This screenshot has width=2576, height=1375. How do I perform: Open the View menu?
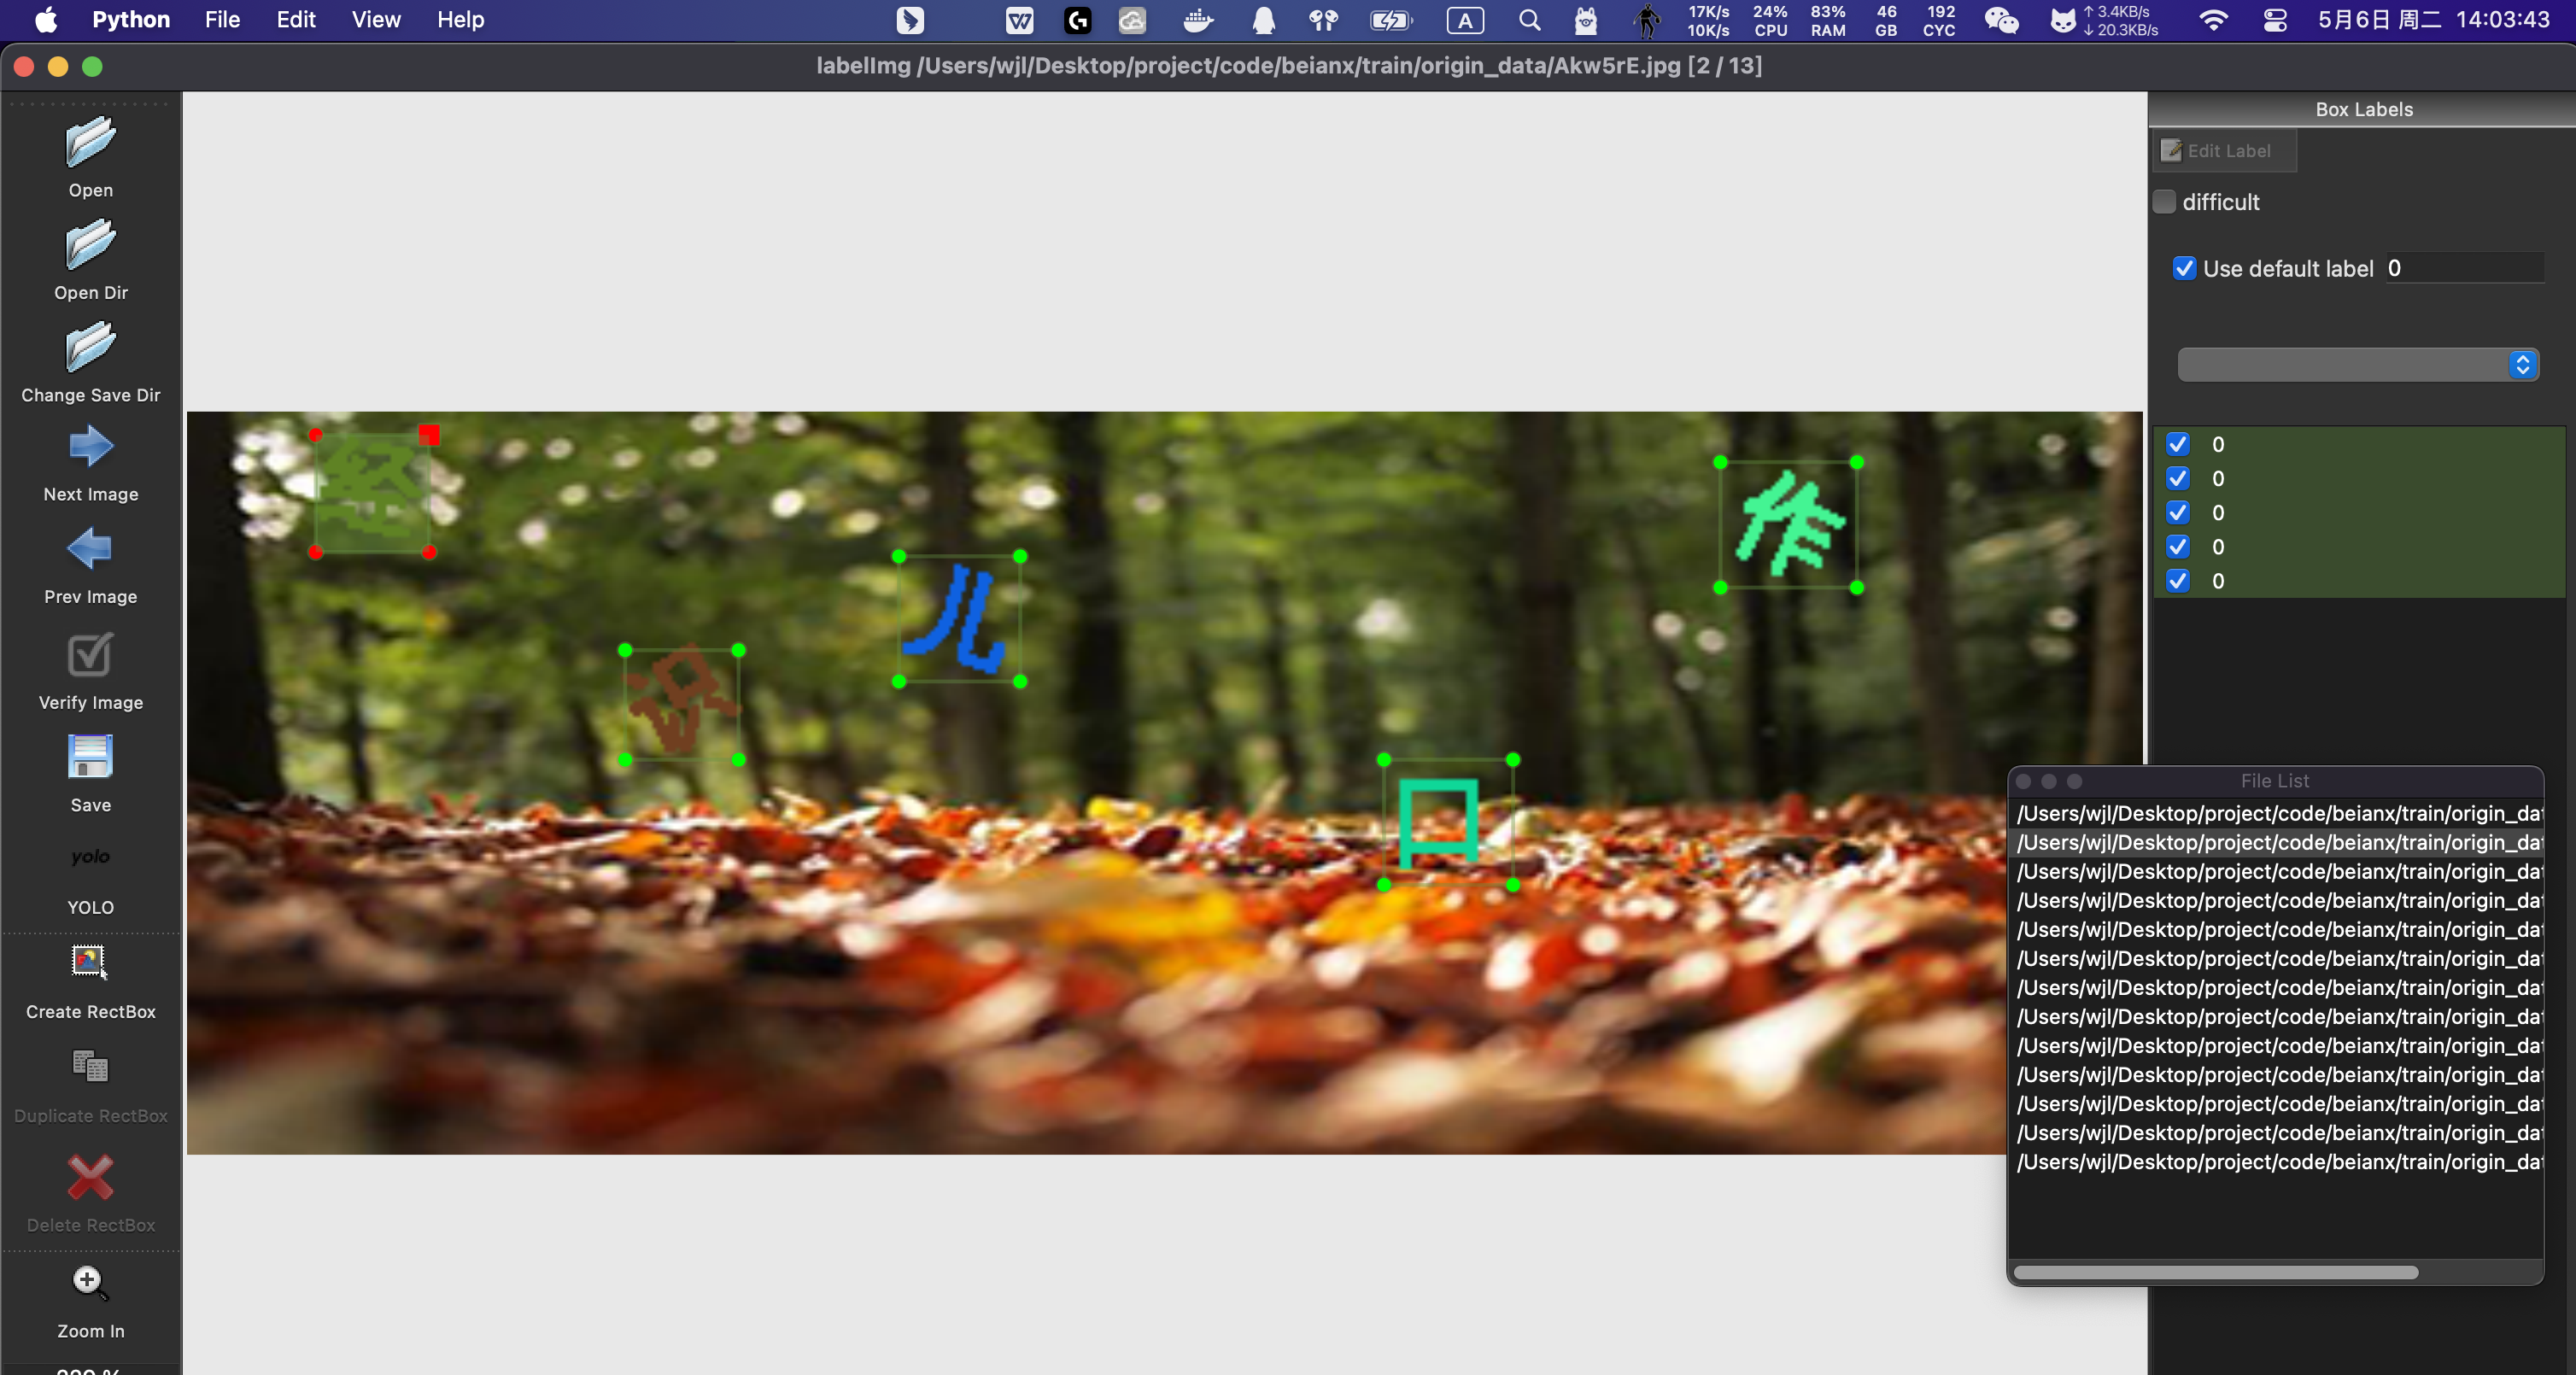[375, 20]
